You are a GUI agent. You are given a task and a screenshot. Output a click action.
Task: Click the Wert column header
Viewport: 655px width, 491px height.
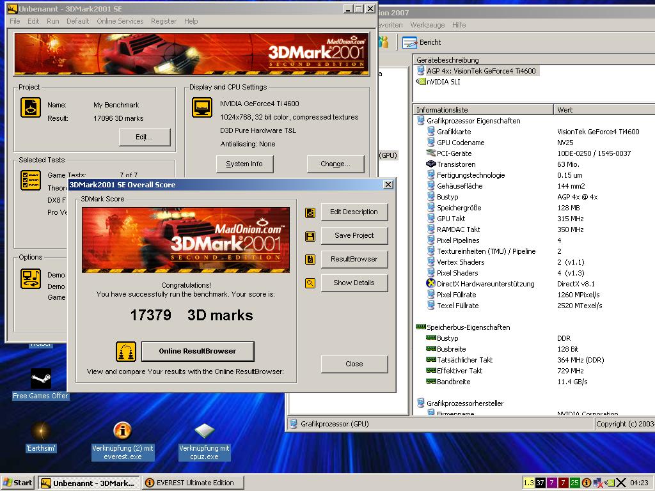pyautogui.click(x=604, y=109)
